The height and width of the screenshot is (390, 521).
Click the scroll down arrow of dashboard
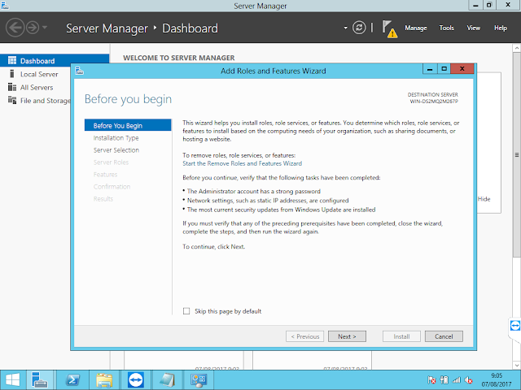click(517, 365)
